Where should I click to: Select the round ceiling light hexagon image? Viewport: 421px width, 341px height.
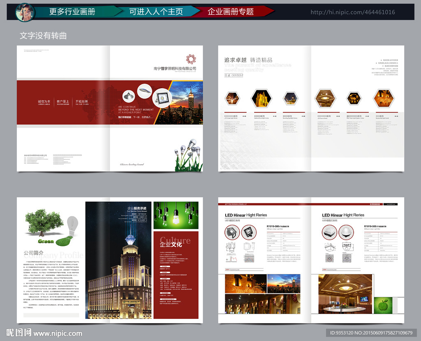click(x=324, y=98)
